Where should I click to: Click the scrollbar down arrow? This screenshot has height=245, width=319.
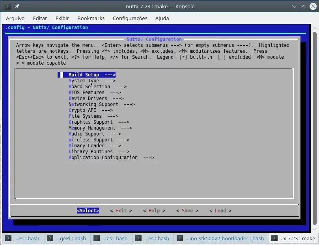coord(315,229)
